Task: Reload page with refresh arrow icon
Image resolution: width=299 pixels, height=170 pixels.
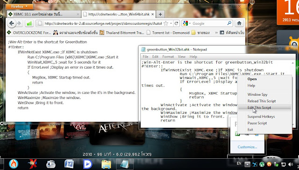Action: coord(177,23)
